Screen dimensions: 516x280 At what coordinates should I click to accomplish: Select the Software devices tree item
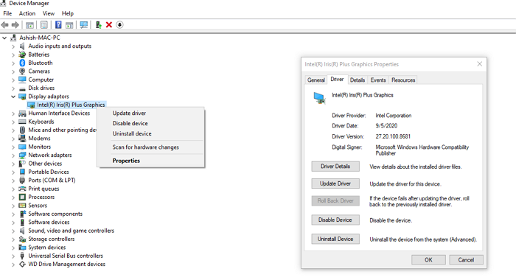(49, 222)
